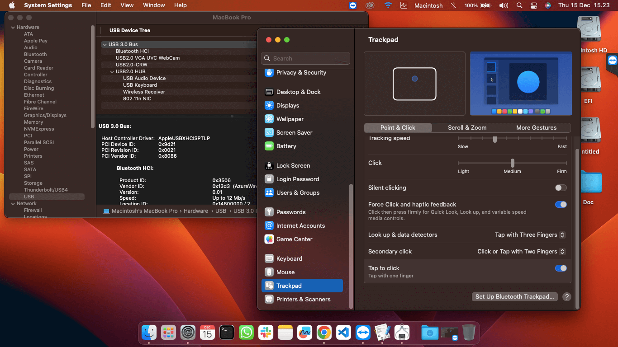Click the Search field in System Settings

pos(305,58)
